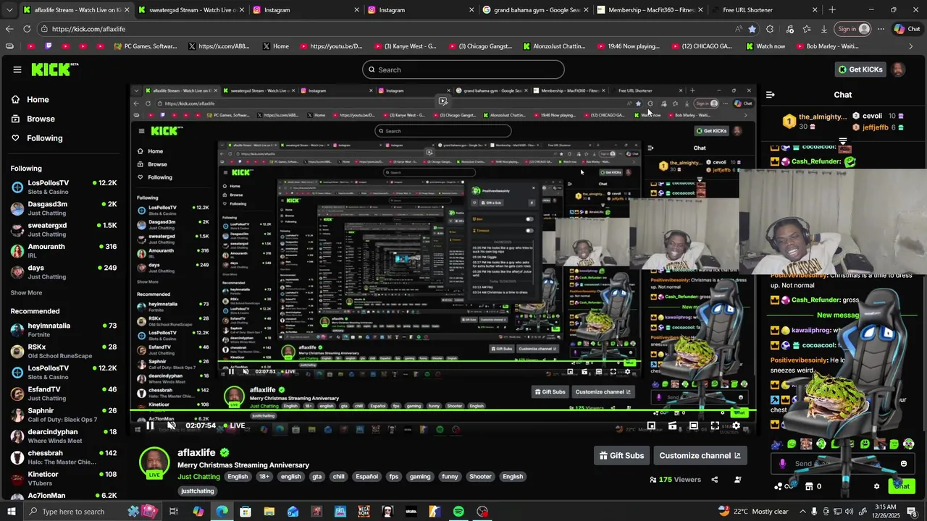Go to Home in Kick sidebar
This screenshot has width=927, height=521.
coord(38,100)
